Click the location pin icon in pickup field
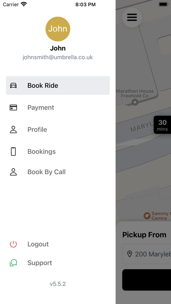Image resolution: width=171 pixels, height=304 pixels. [130, 254]
